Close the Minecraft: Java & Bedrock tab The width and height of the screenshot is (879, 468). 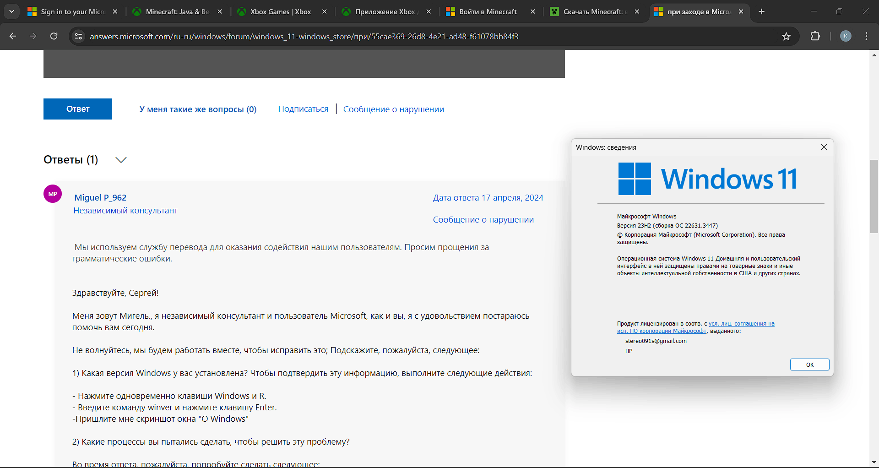point(220,12)
